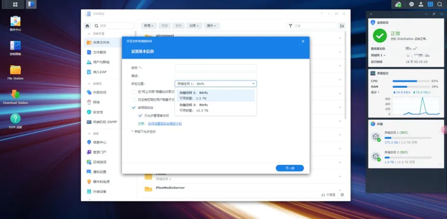Image resolution: width=447 pixels, height=219 pixels.
Task: Open the 控制面板 desktop shortcut
Action: pyautogui.click(x=15, y=48)
